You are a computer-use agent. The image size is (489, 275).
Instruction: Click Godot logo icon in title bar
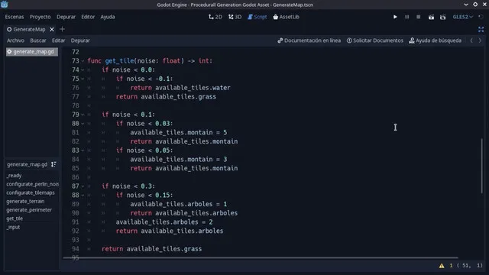(x=4, y=5)
